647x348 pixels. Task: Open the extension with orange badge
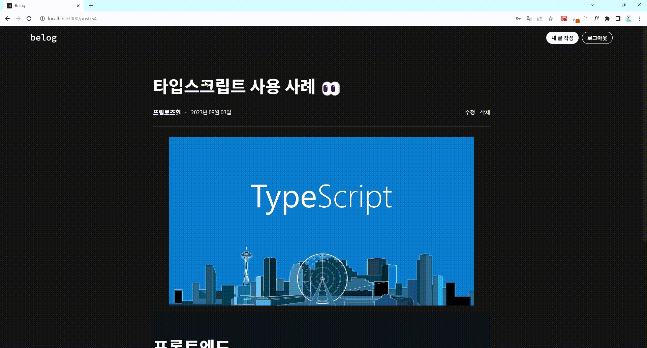click(x=576, y=20)
